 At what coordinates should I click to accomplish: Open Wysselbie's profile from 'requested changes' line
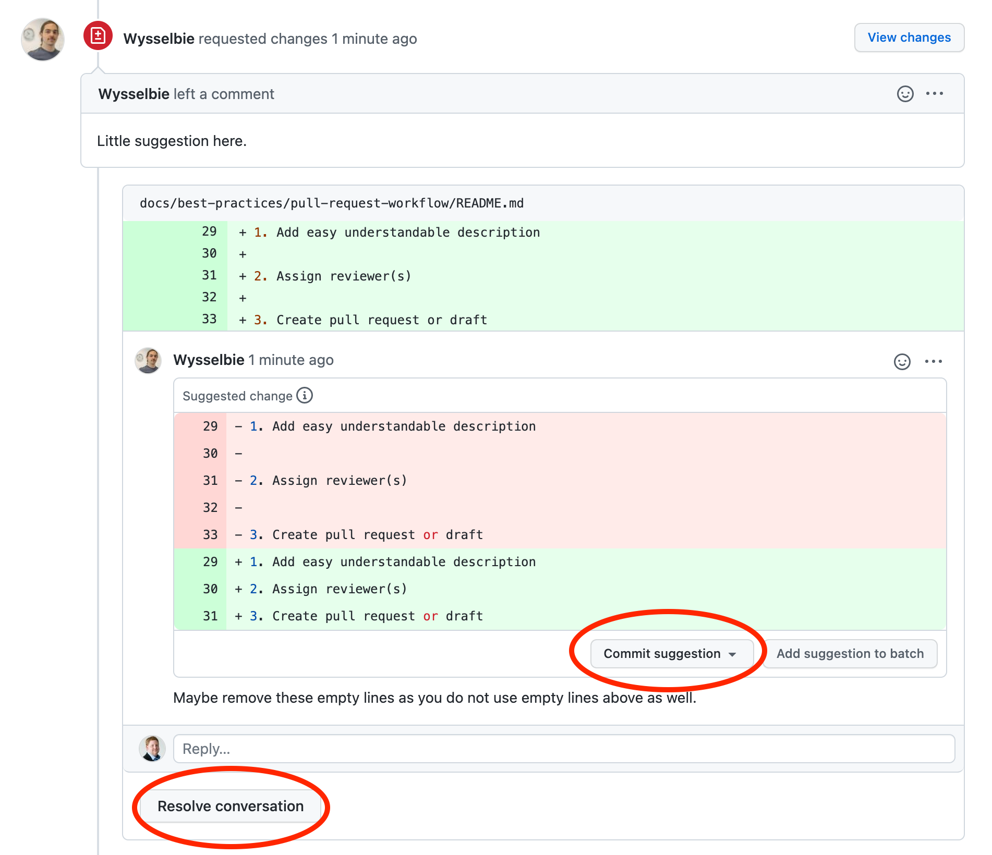(x=159, y=39)
